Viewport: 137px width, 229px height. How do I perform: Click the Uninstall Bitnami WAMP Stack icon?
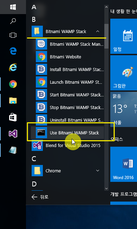[x=41, y=120]
